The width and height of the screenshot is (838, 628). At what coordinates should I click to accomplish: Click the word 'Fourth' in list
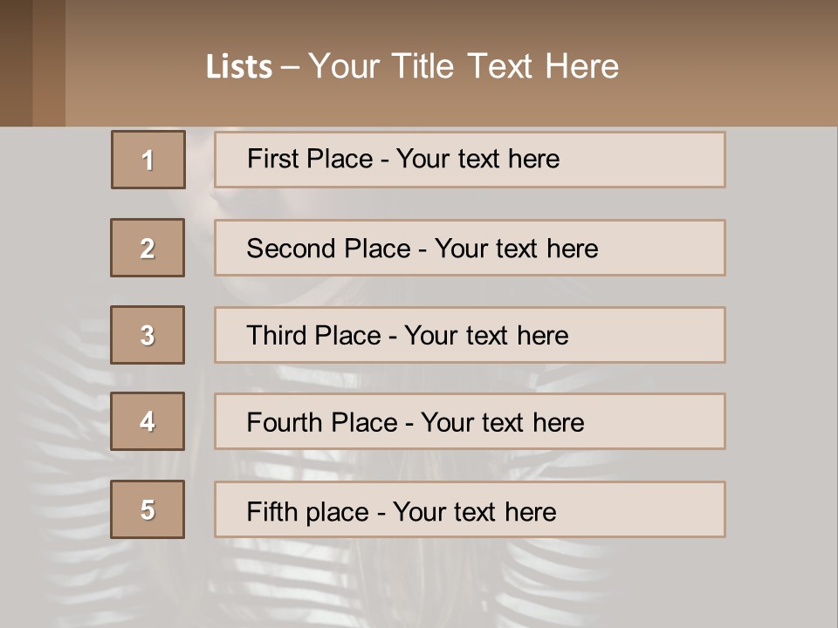tap(285, 422)
